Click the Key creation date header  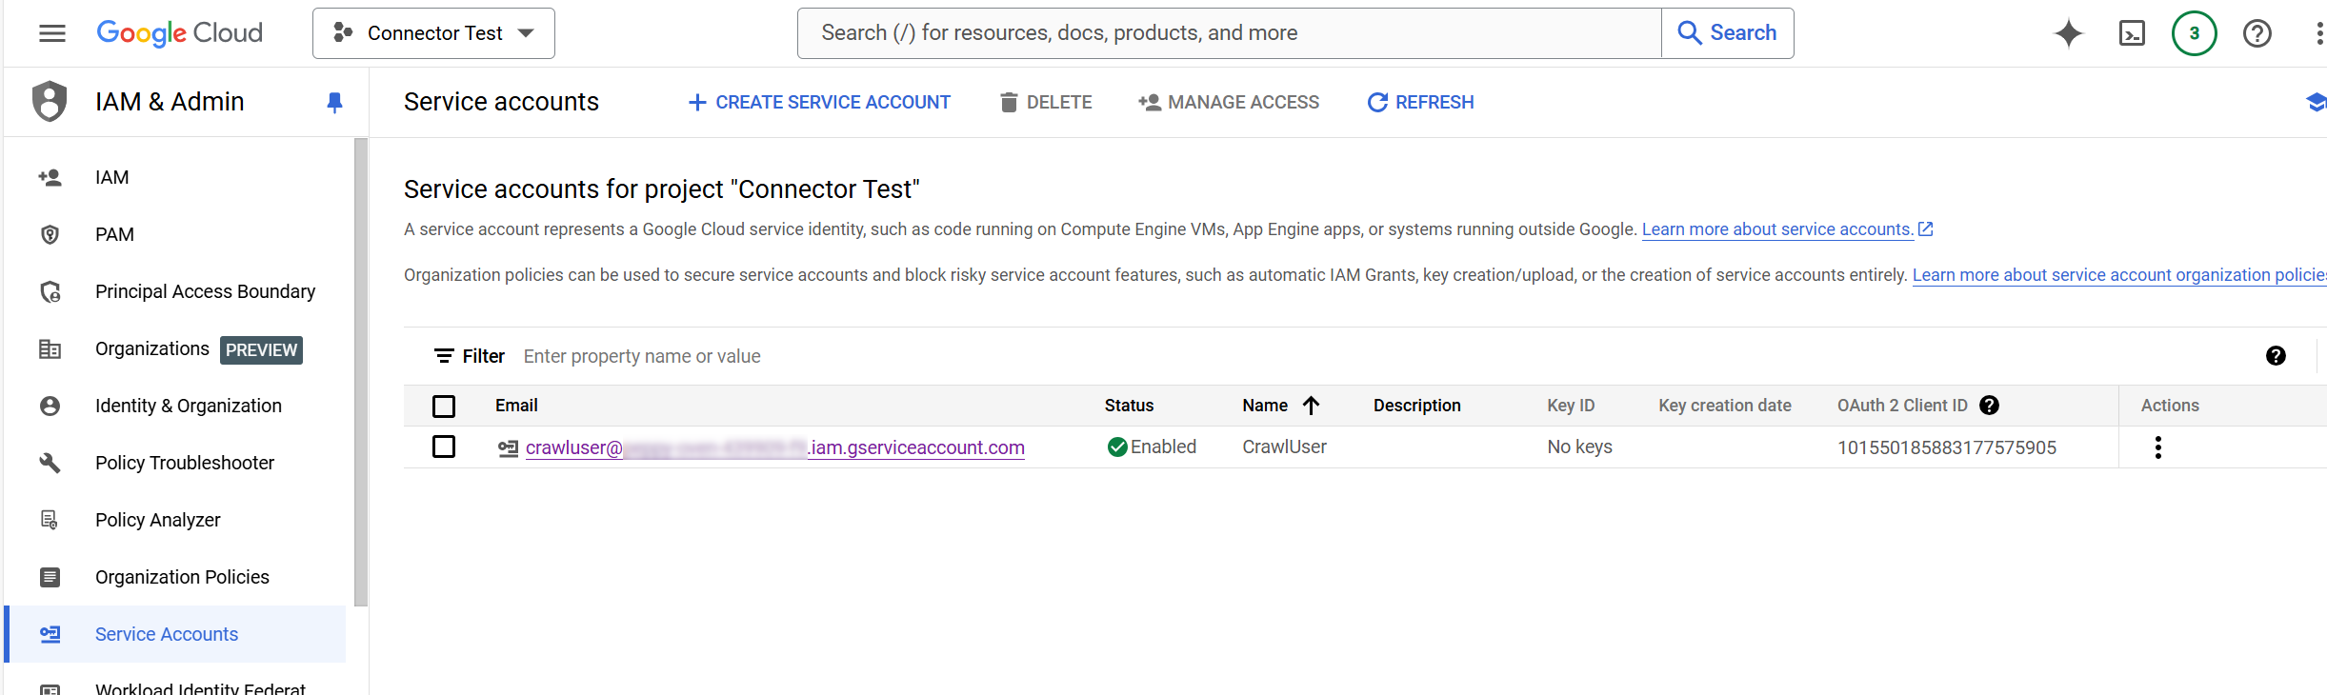(x=1725, y=406)
